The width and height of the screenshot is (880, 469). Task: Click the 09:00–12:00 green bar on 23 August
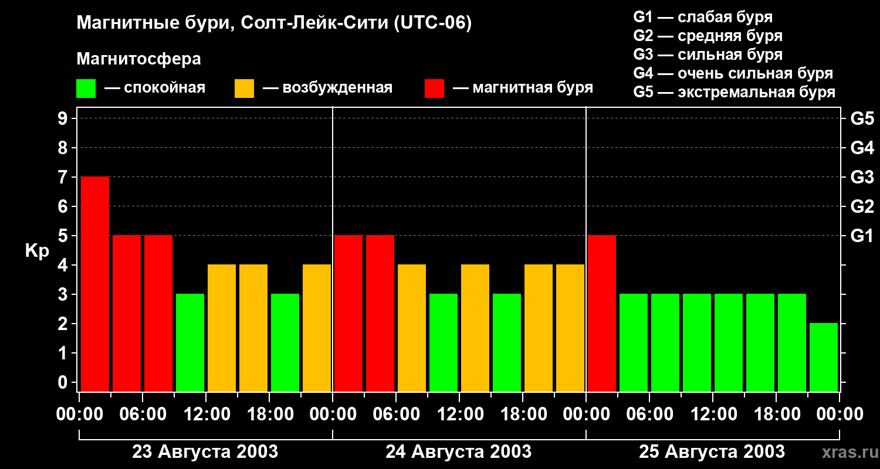tap(190, 342)
